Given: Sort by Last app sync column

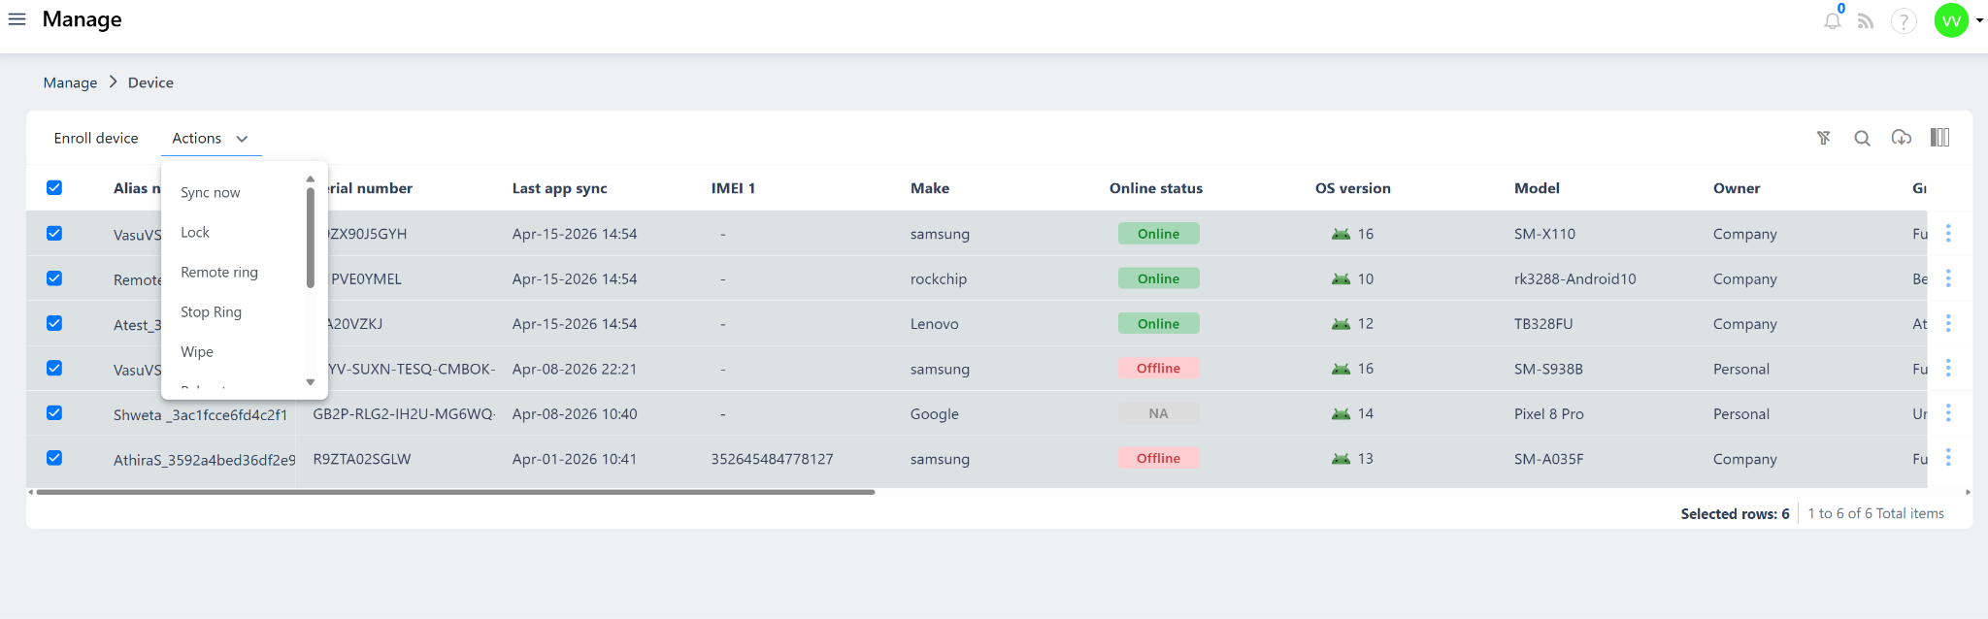Looking at the screenshot, I should (559, 188).
